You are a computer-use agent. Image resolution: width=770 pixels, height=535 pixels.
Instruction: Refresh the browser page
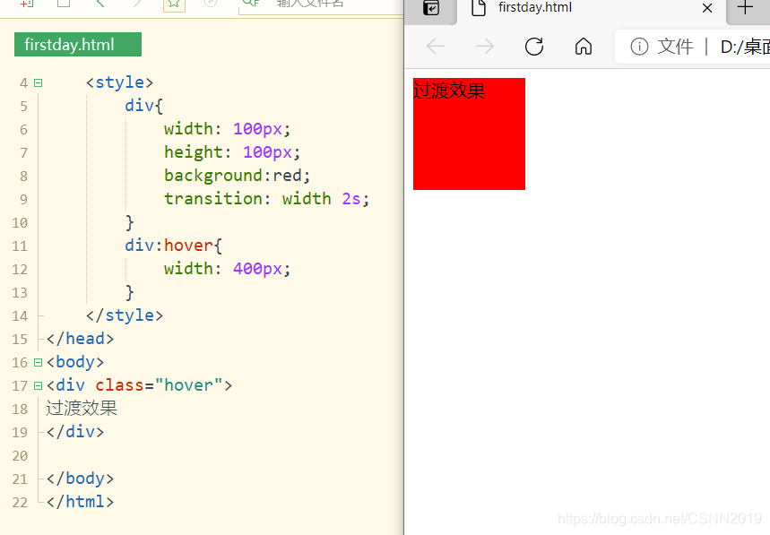[x=534, y=47]
